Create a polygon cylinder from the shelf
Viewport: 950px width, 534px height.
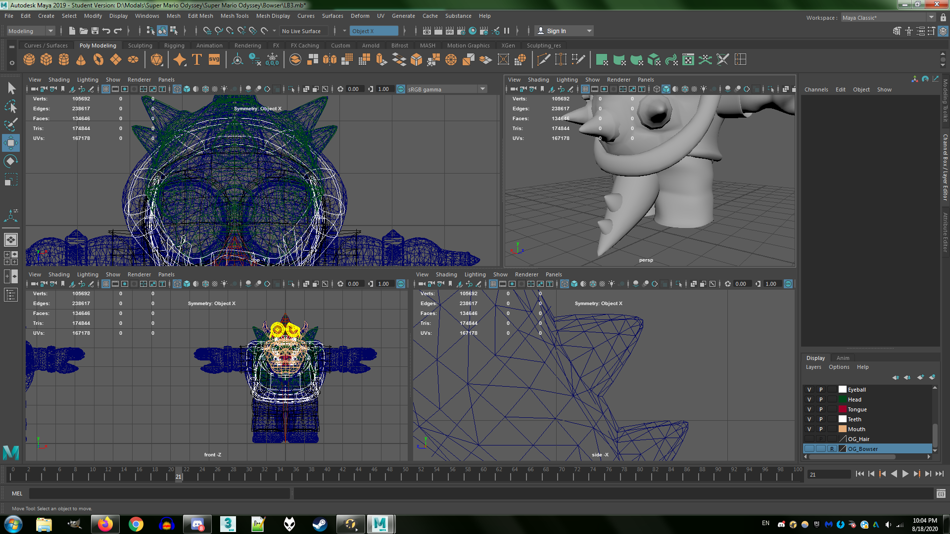pyautogui.click(x=64, y=60)
